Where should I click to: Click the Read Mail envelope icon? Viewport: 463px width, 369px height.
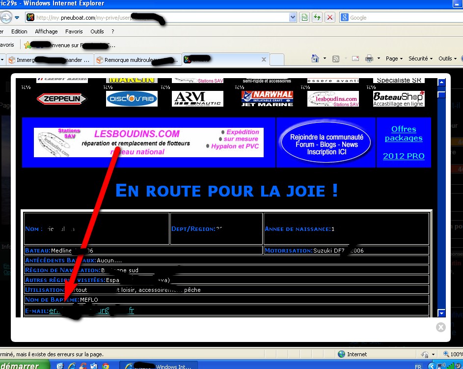point(355,59)
